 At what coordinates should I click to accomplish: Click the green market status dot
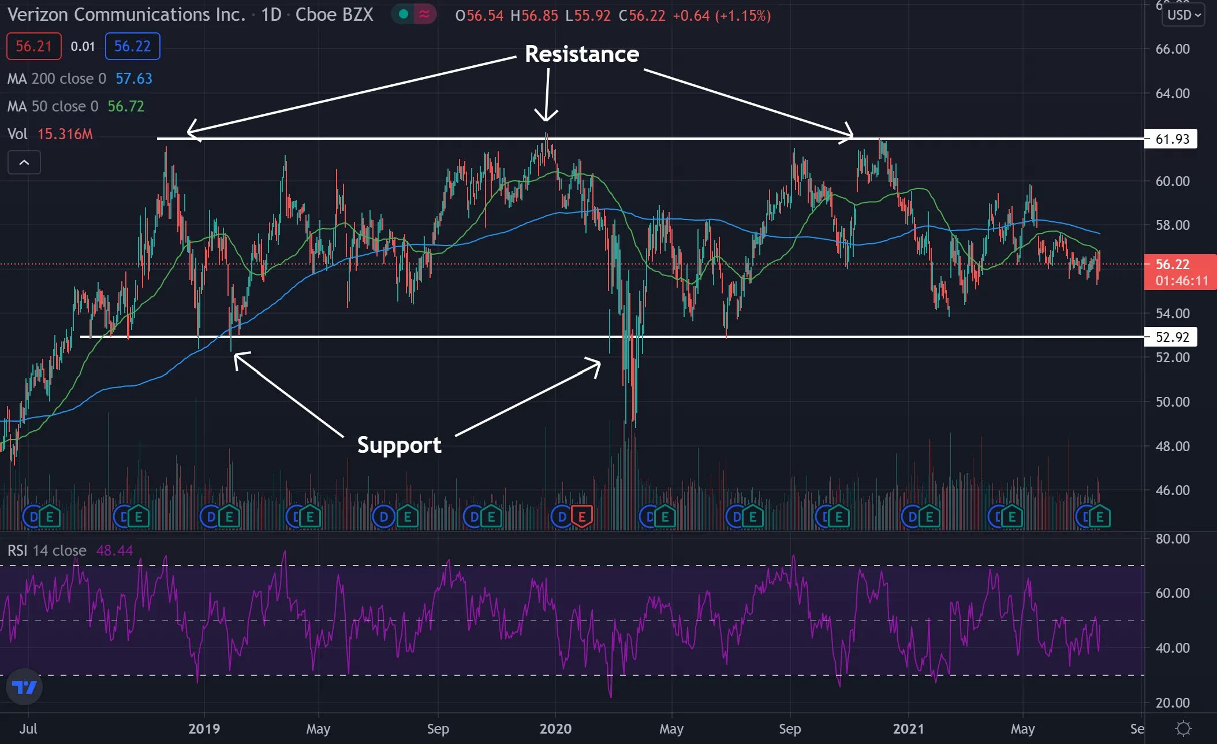404,14
